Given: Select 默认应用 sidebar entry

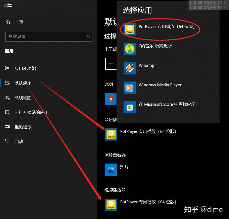Looking at the screenshot, I should pyautogui.click(x=23, y=83).
